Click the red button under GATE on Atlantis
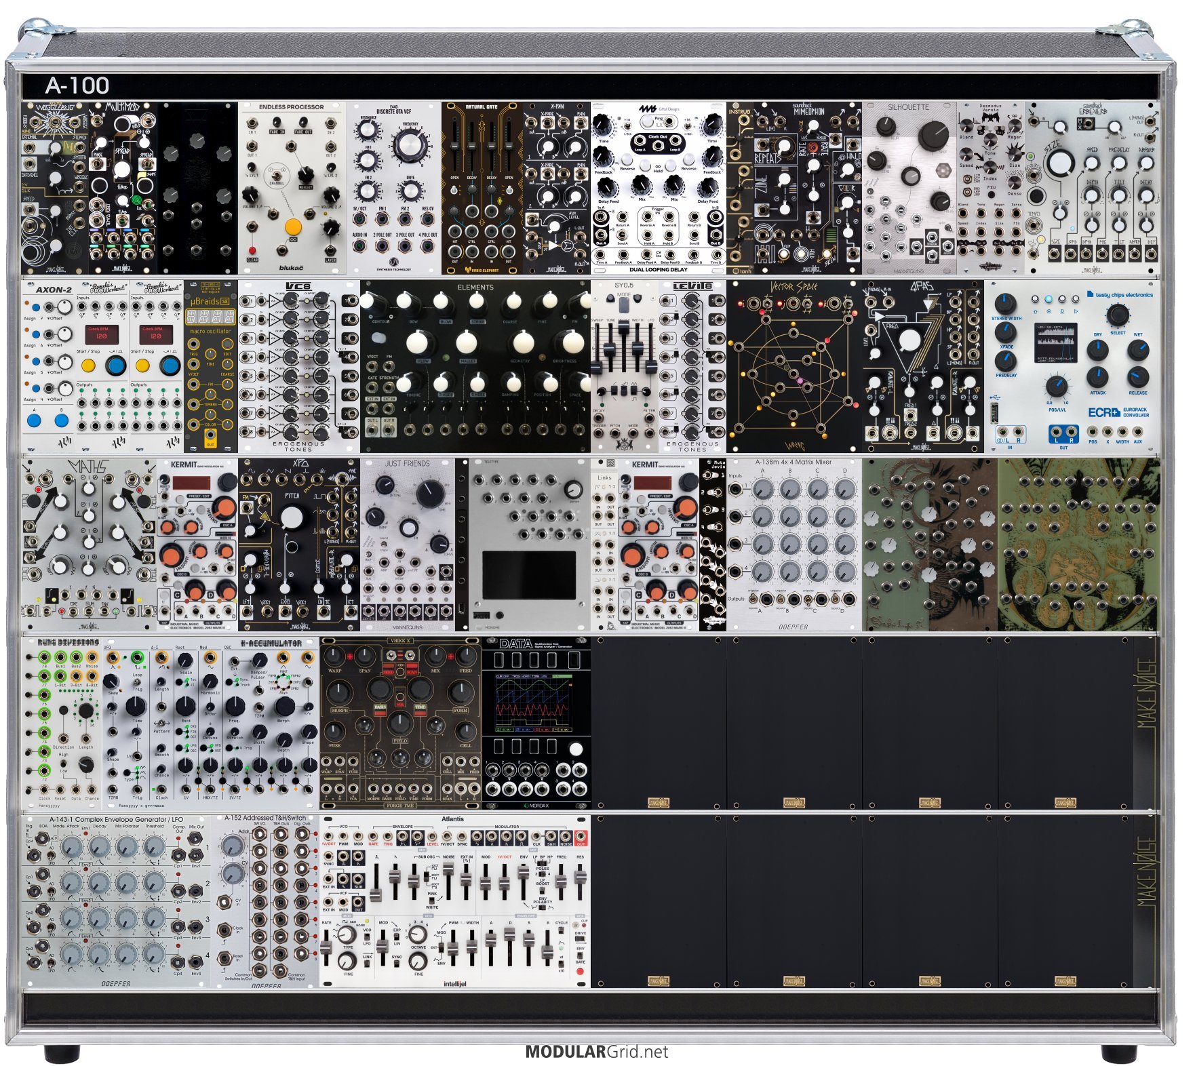The image size is (1195, 1066). 581,971
